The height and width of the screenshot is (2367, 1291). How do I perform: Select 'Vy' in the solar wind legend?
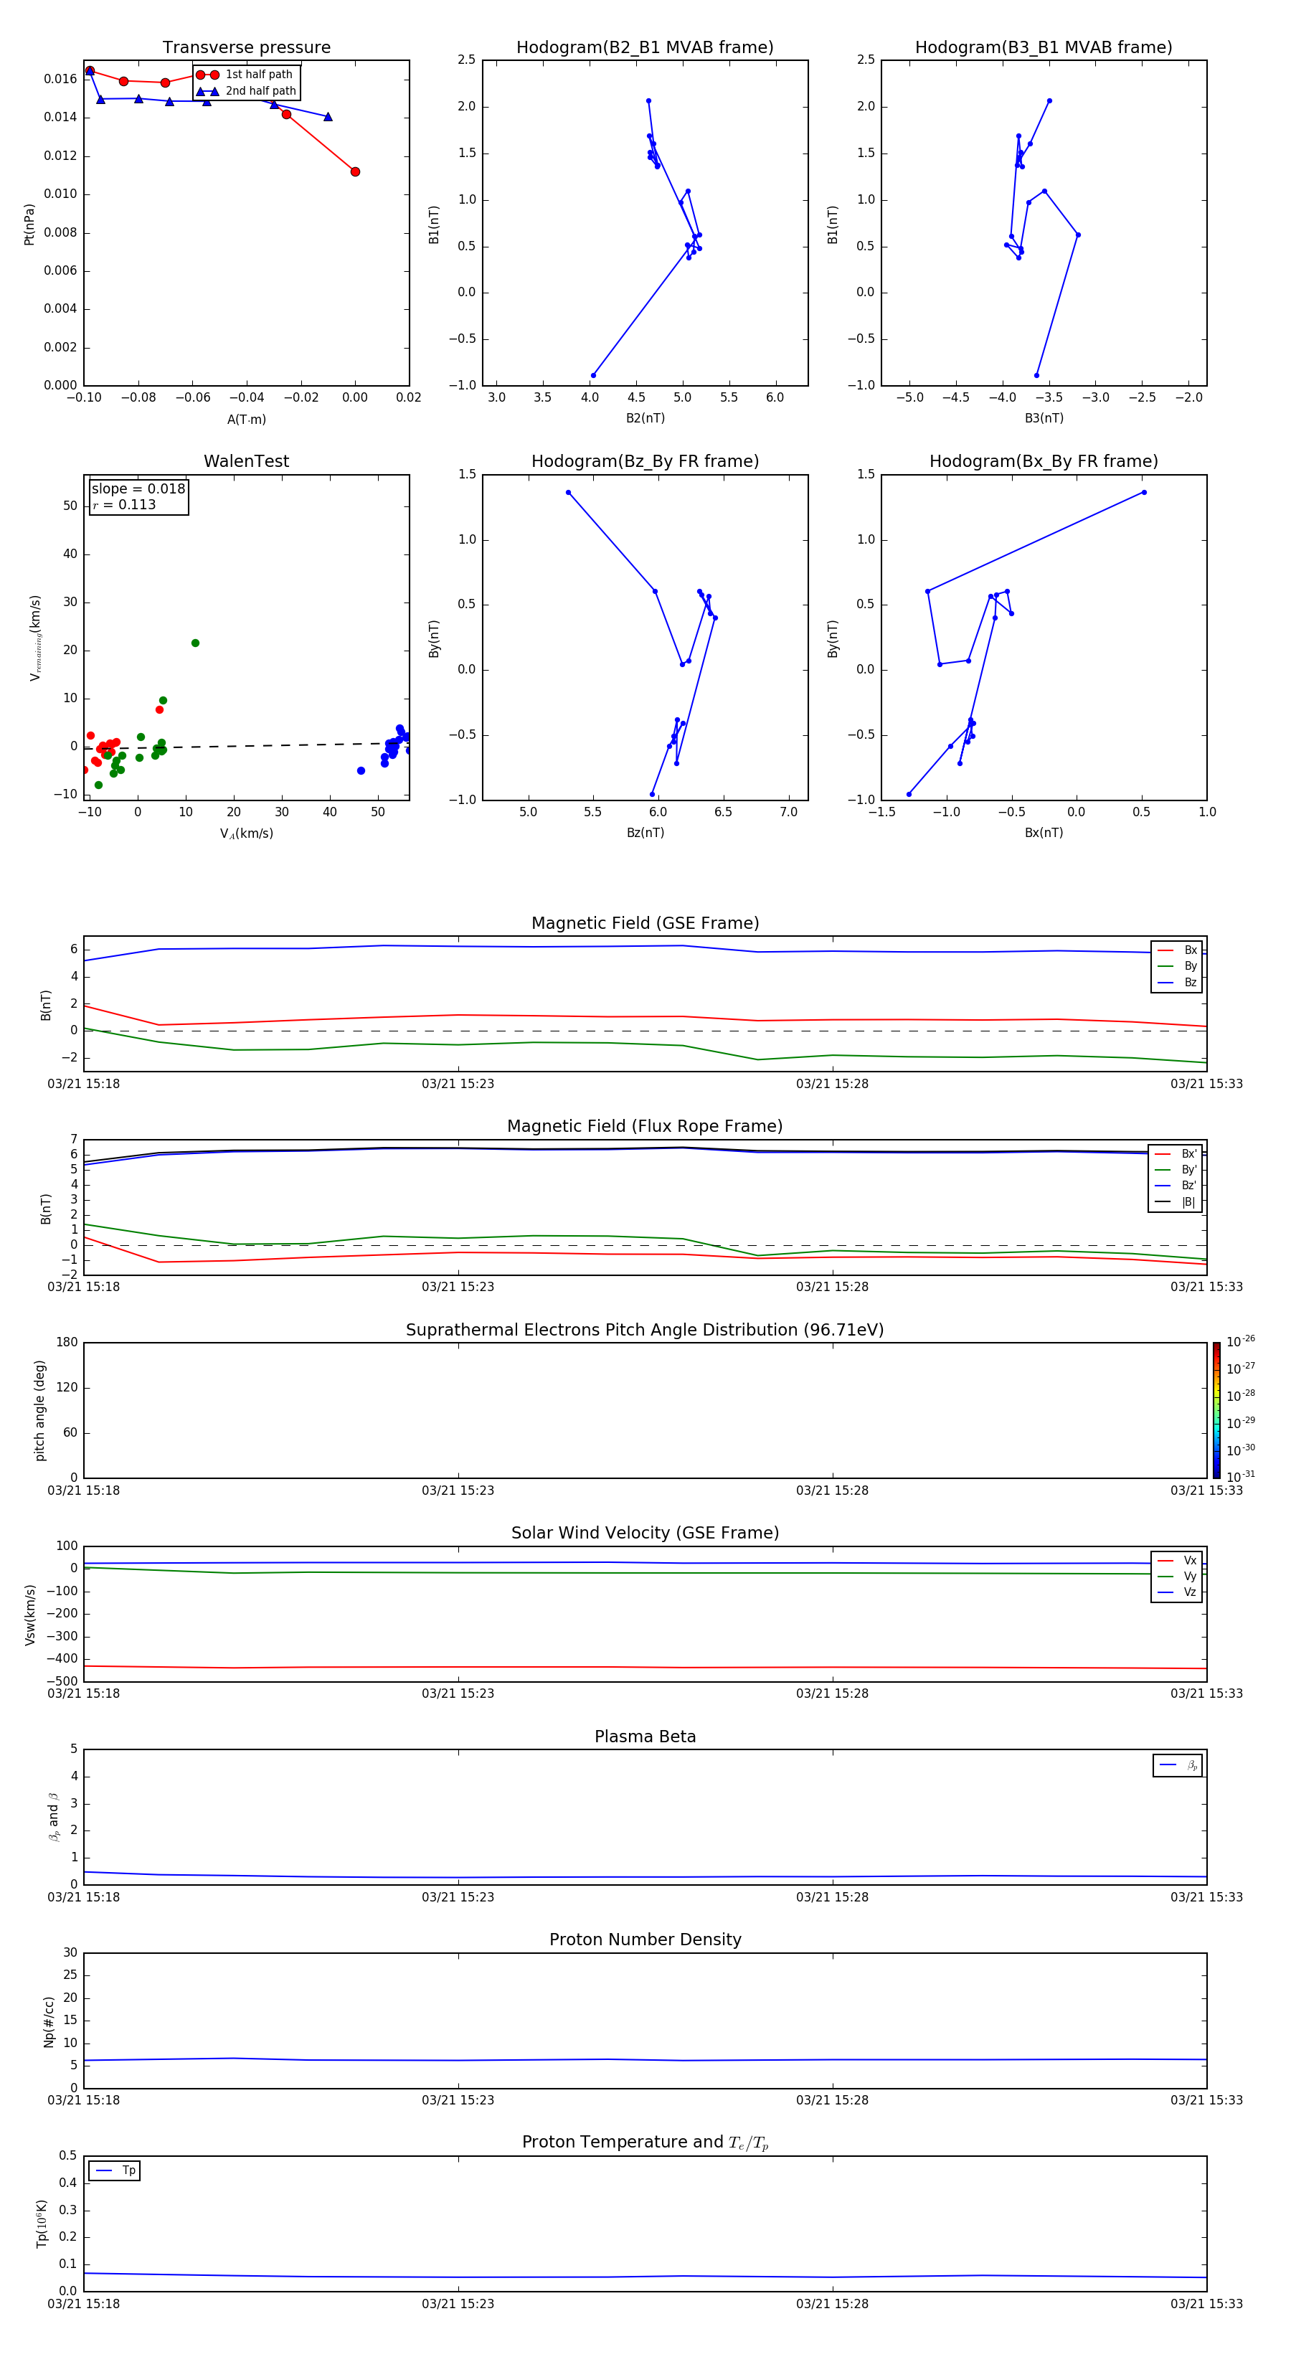pos(1177,1576)
